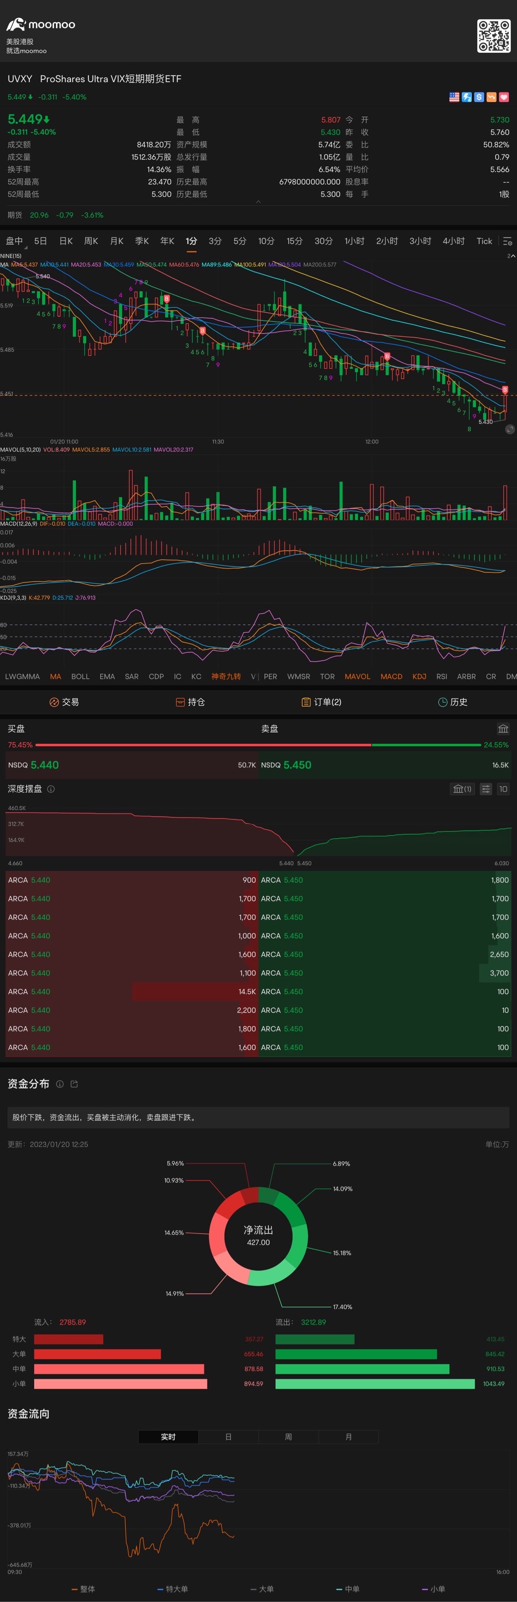Toggle the BOLL indicator
The image size is (517, 1602).
pos(80,677)
